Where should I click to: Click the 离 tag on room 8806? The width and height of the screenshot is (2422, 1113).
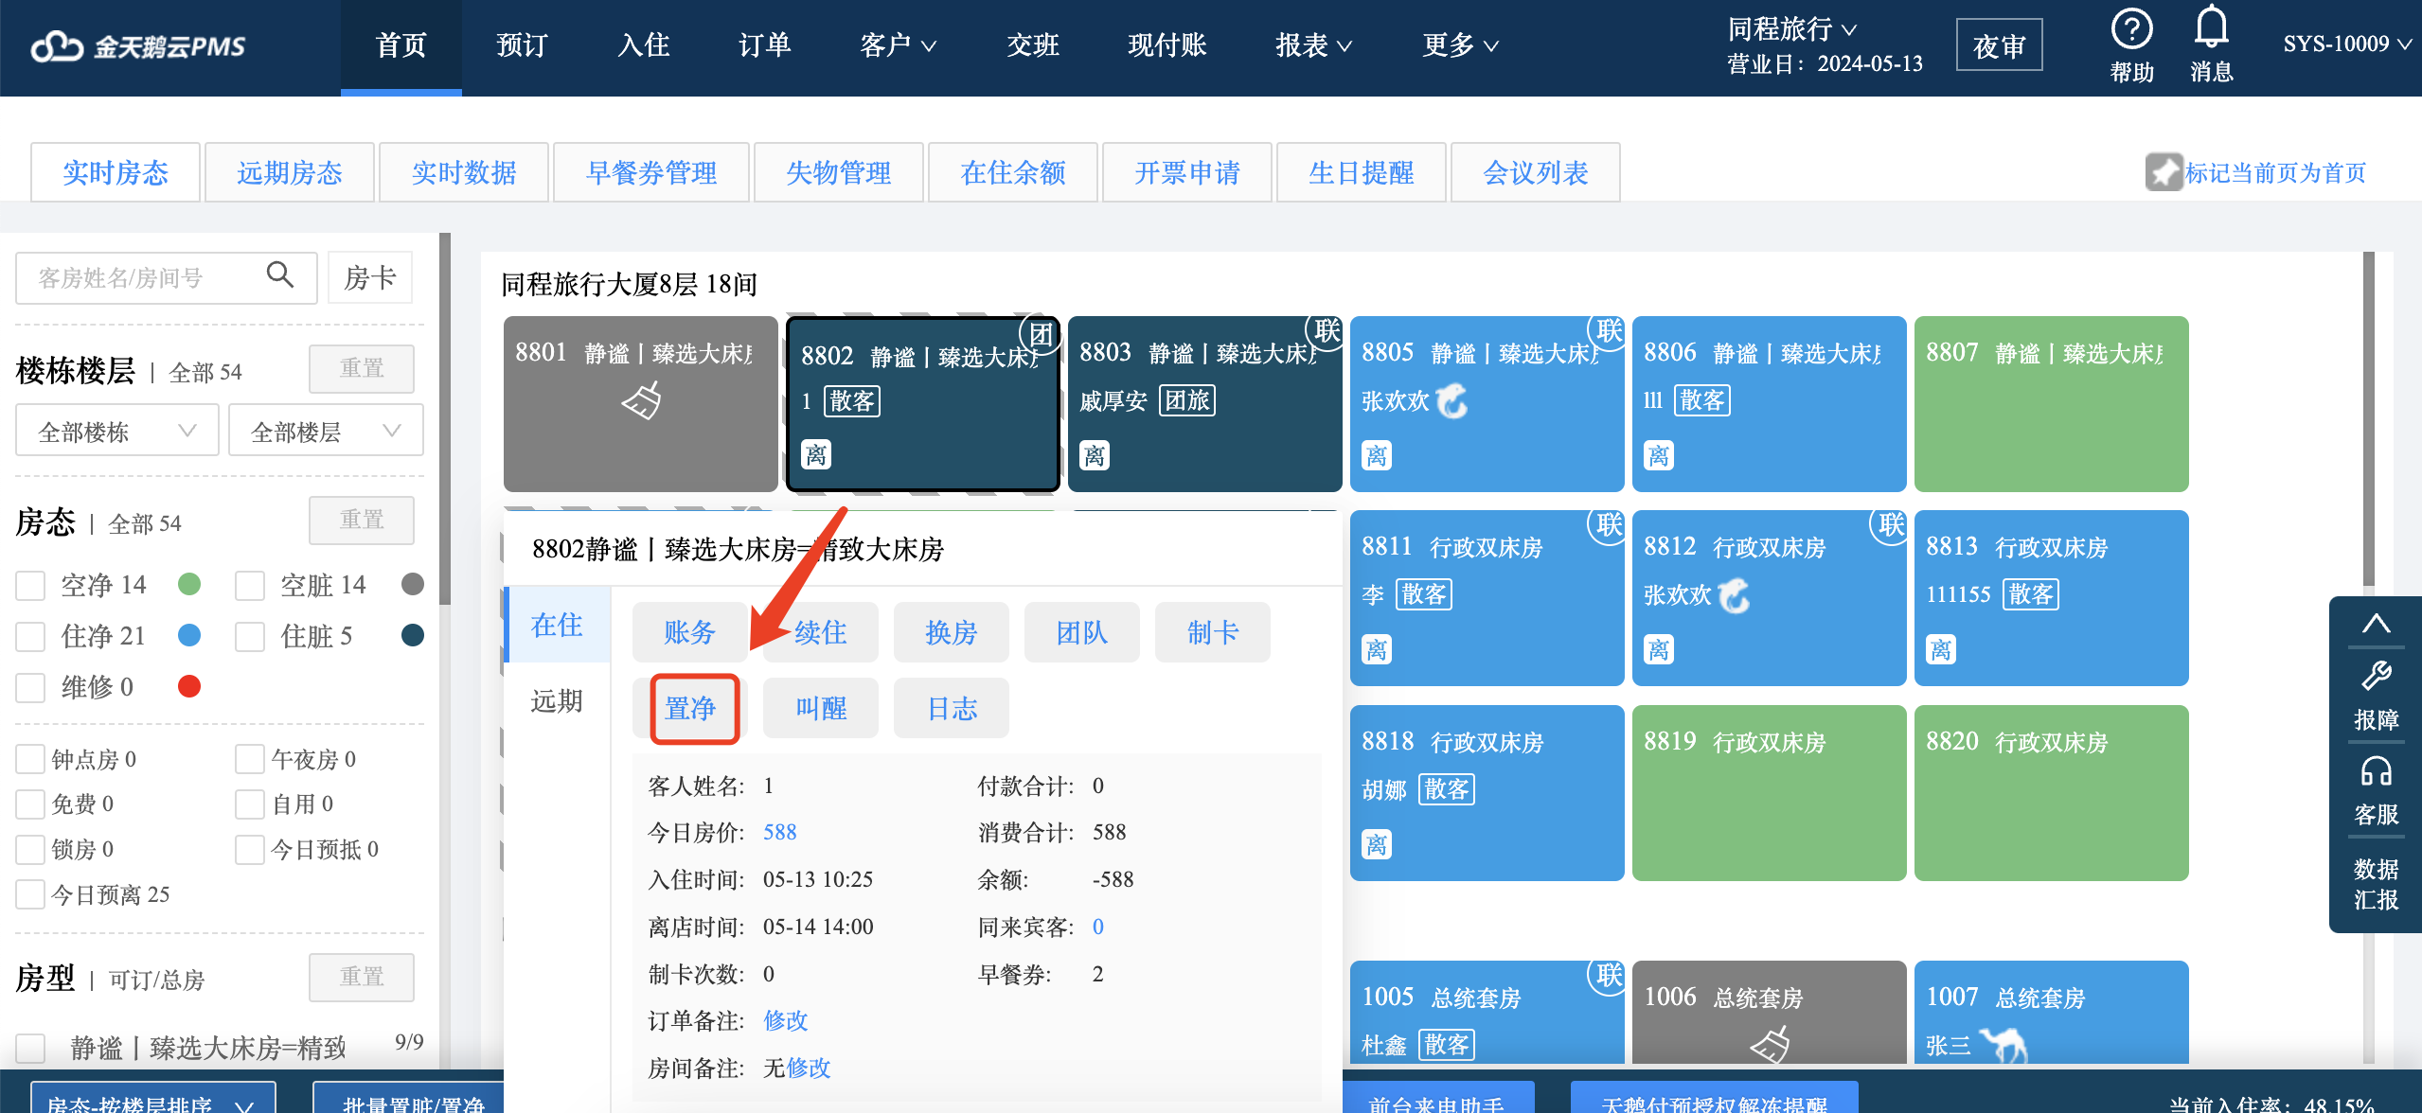point(1659,456)
